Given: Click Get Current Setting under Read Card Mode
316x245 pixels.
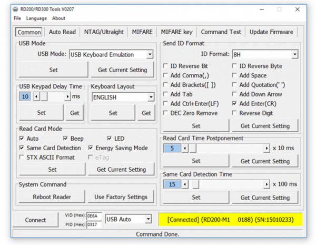Looking at the screenshot, I should pos(121,169).
